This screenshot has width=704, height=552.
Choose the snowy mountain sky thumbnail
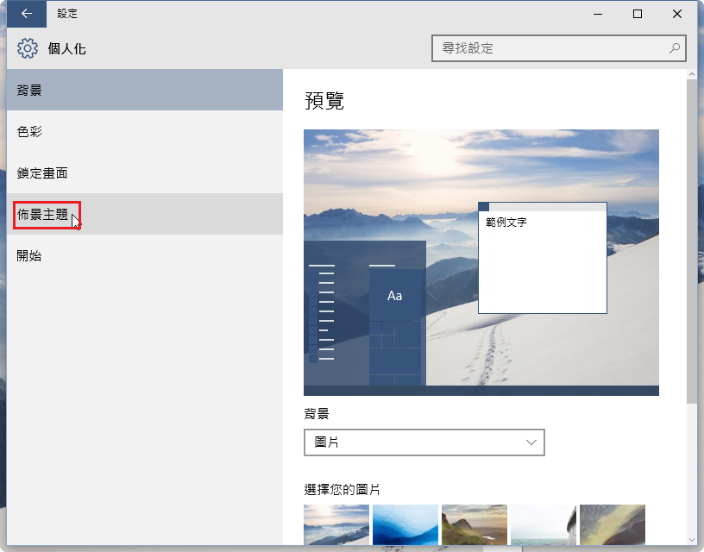[336, 524]
